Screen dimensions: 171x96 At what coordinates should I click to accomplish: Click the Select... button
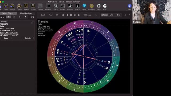point(28,38)
